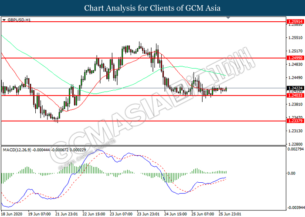
Task: Click the 19 Jun 07:00 time label
Action: click(x=39, y=214)
